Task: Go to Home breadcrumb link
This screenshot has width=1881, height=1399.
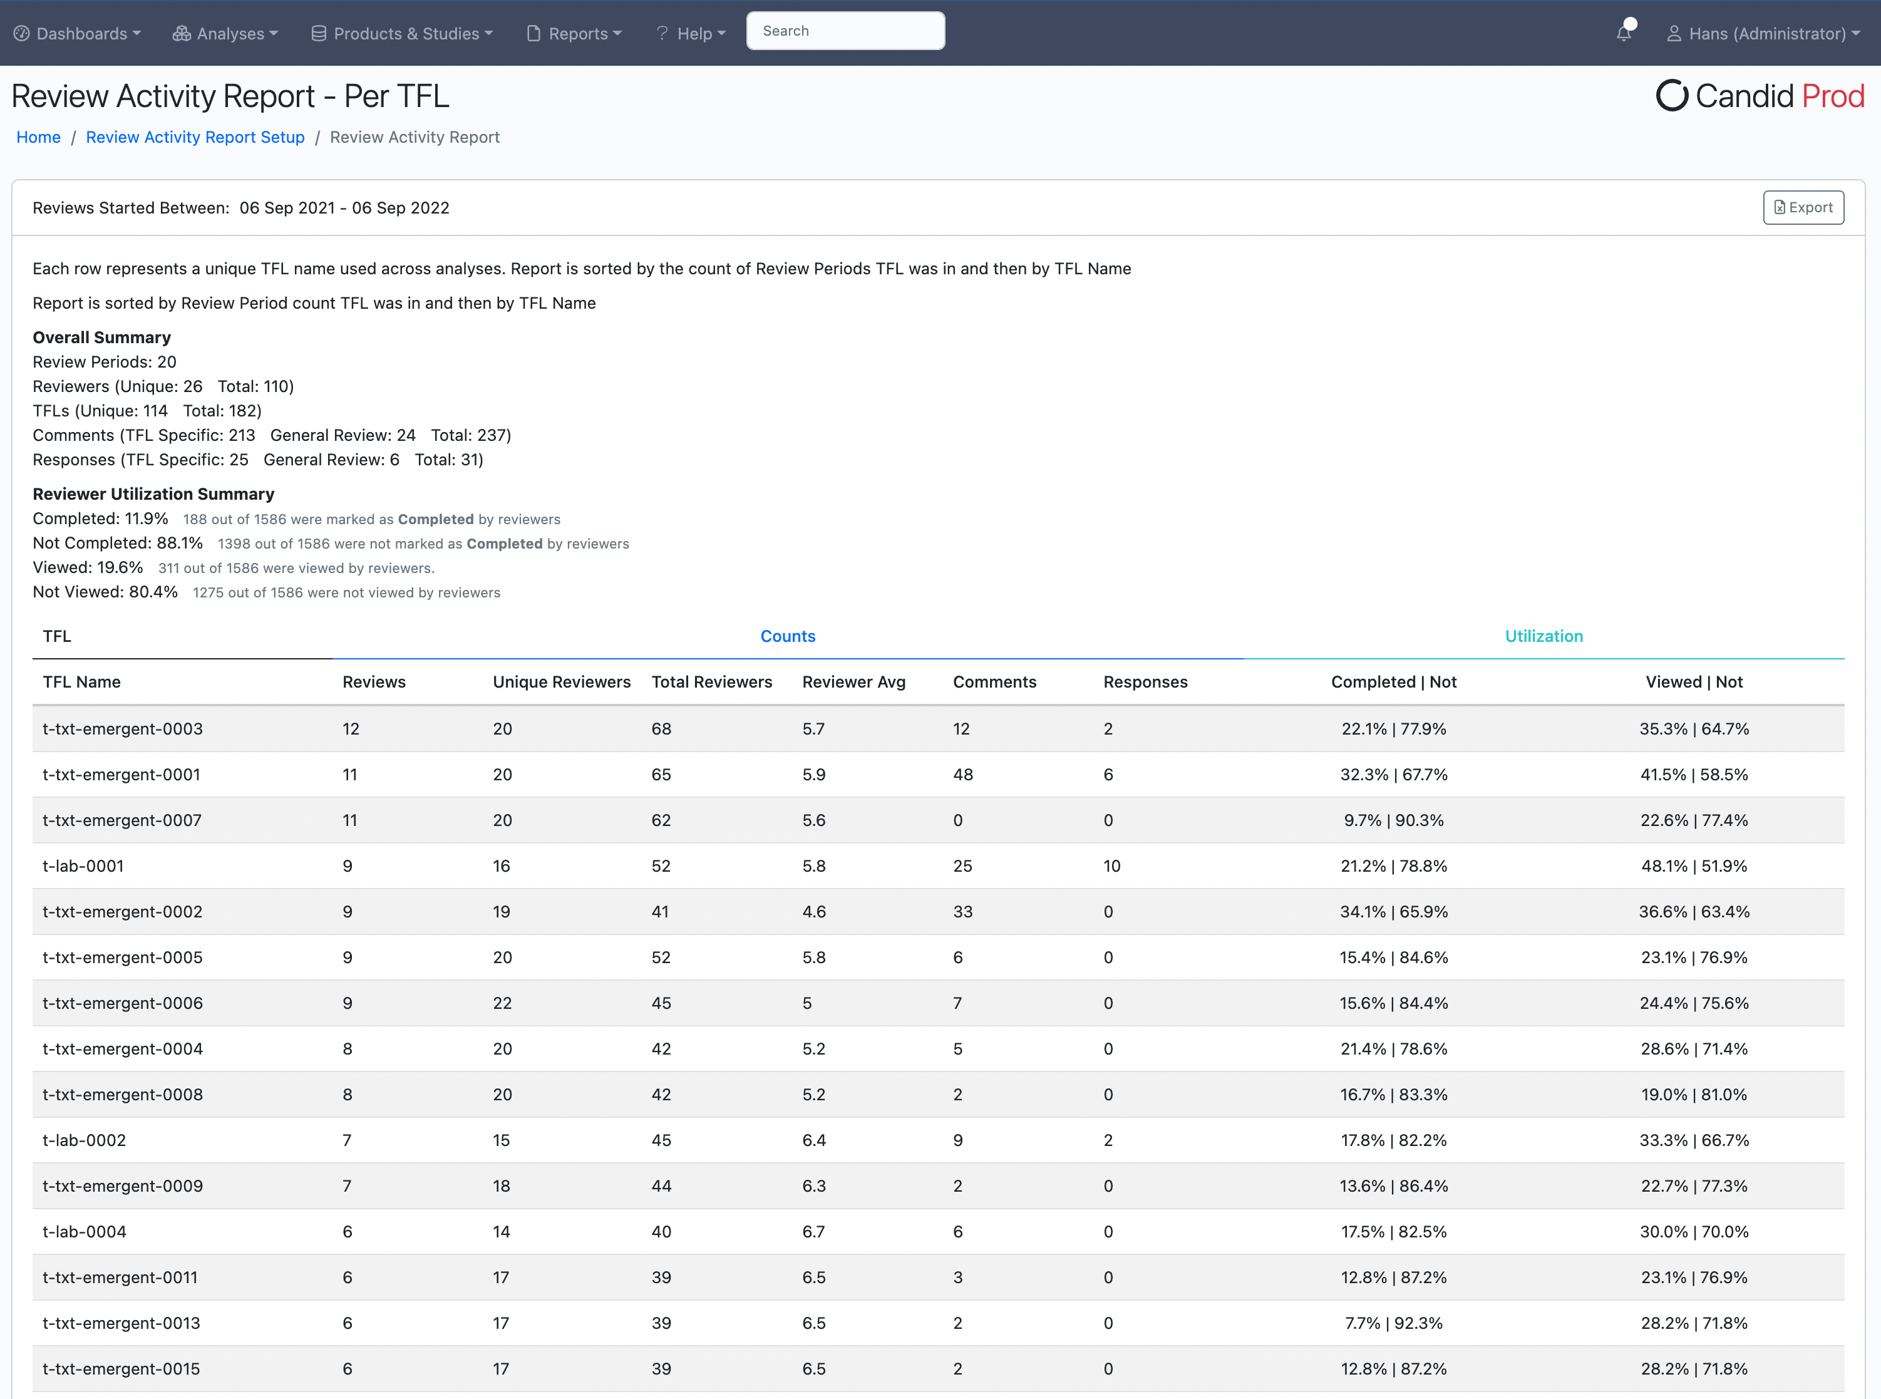Action: pos(38,137)
